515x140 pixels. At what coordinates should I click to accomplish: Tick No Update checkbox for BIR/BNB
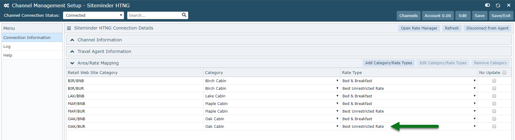494,81
